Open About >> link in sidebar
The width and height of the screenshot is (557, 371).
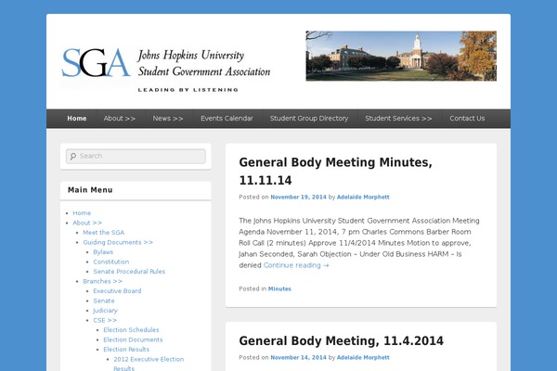tap(87, 223)
